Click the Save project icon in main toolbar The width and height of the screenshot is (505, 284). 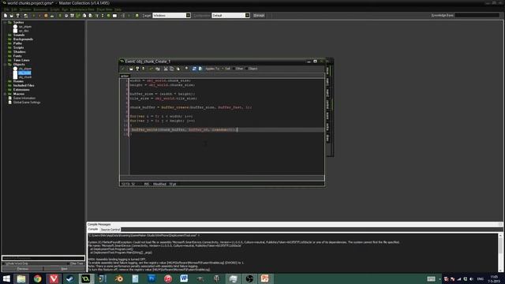(x=17, y=16)
